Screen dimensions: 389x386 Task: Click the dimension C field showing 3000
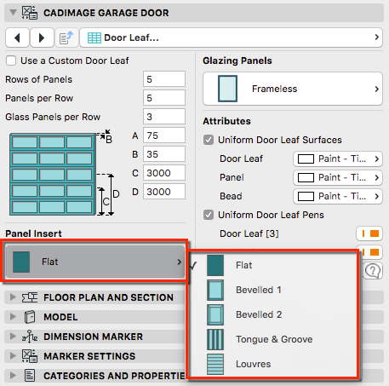[x=164, y=173]
